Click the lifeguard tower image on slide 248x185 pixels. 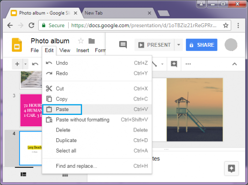coord(195,110)
